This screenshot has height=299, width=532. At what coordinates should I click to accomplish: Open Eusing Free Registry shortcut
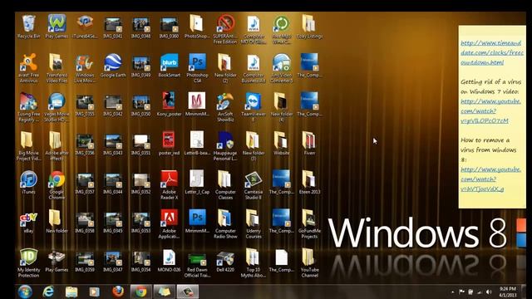pyautogui.click(x=28, y=107)
